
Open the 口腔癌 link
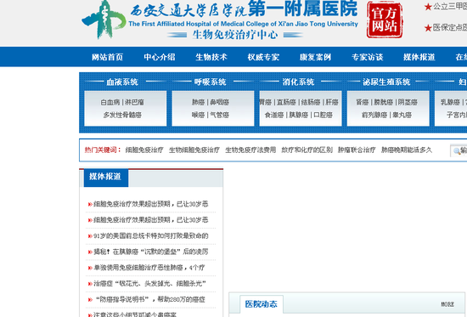(x=323, y=115)
